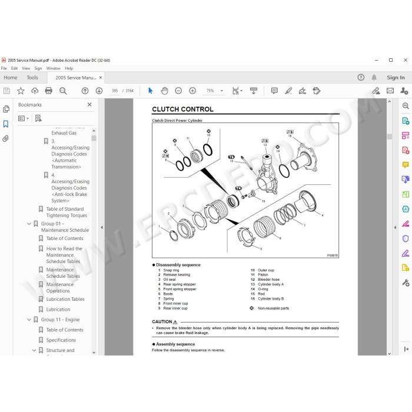Screen dimensions: 412x412
Task: Show notifications bell icon
Action: [374, 77]
